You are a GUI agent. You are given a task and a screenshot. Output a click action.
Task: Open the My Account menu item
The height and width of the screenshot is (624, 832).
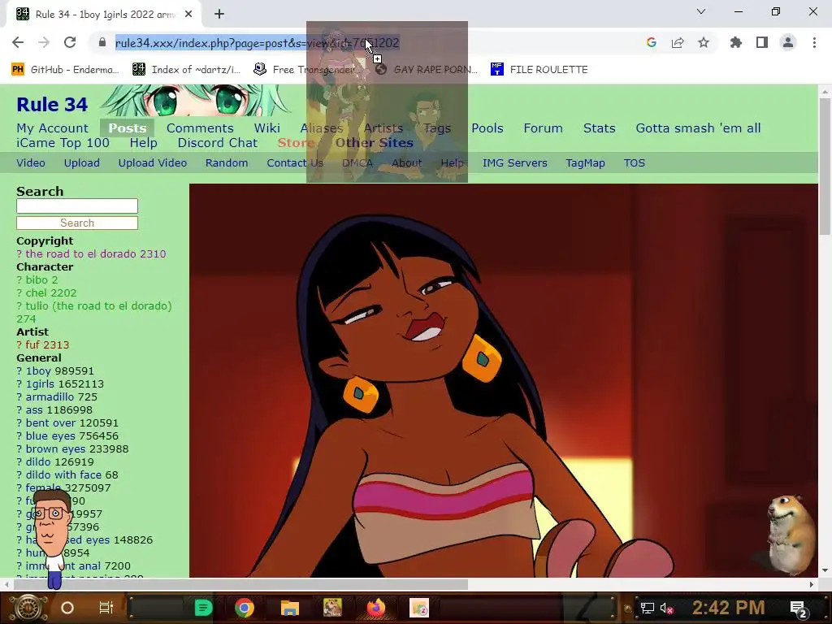click(53, 128)
